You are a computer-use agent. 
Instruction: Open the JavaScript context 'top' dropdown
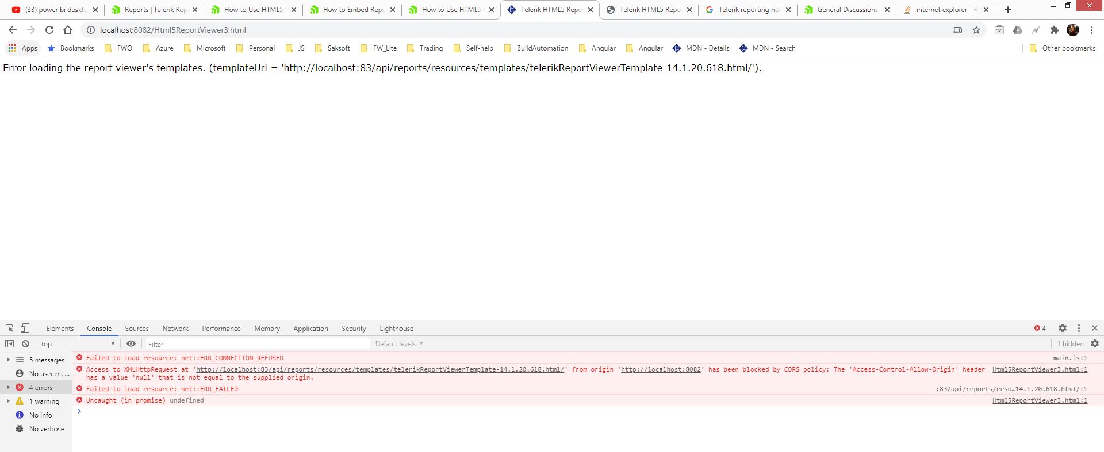pyautogui.click(x=78, y=344)
